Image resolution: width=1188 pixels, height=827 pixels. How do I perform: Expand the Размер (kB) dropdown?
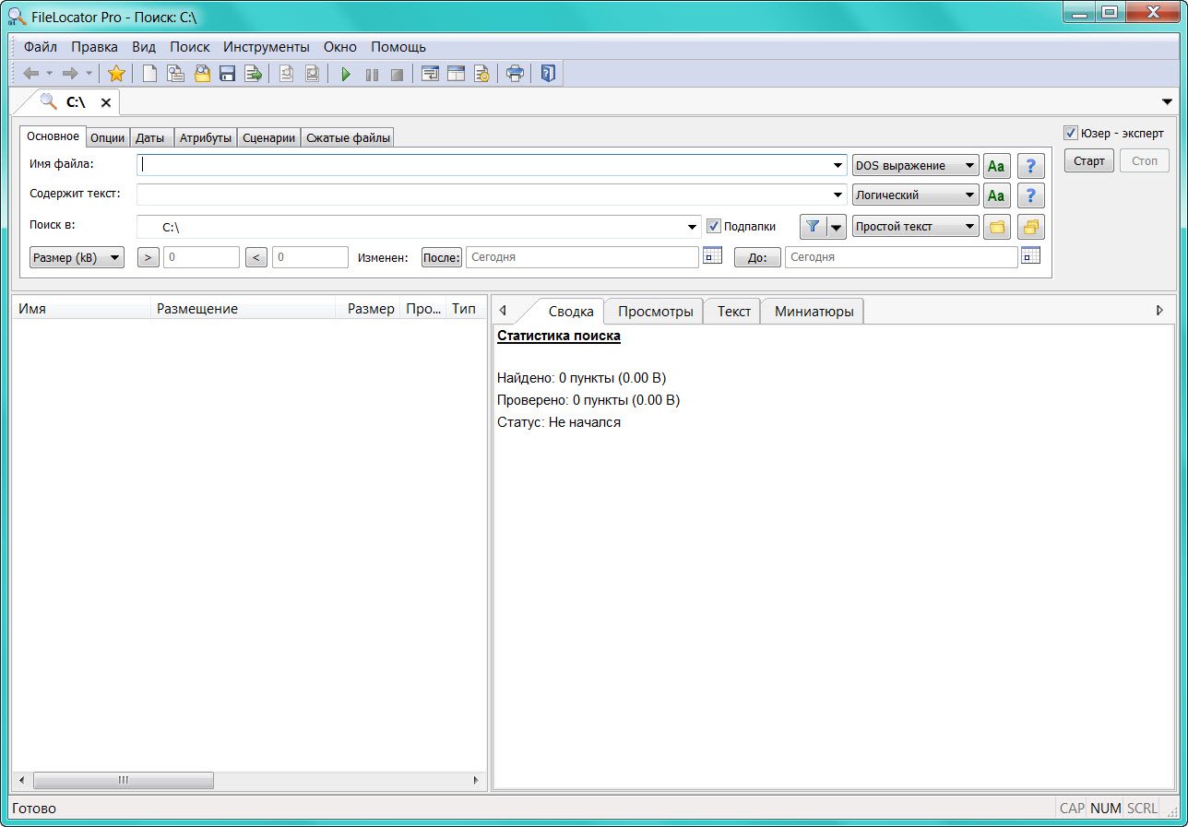coord(77,257)
